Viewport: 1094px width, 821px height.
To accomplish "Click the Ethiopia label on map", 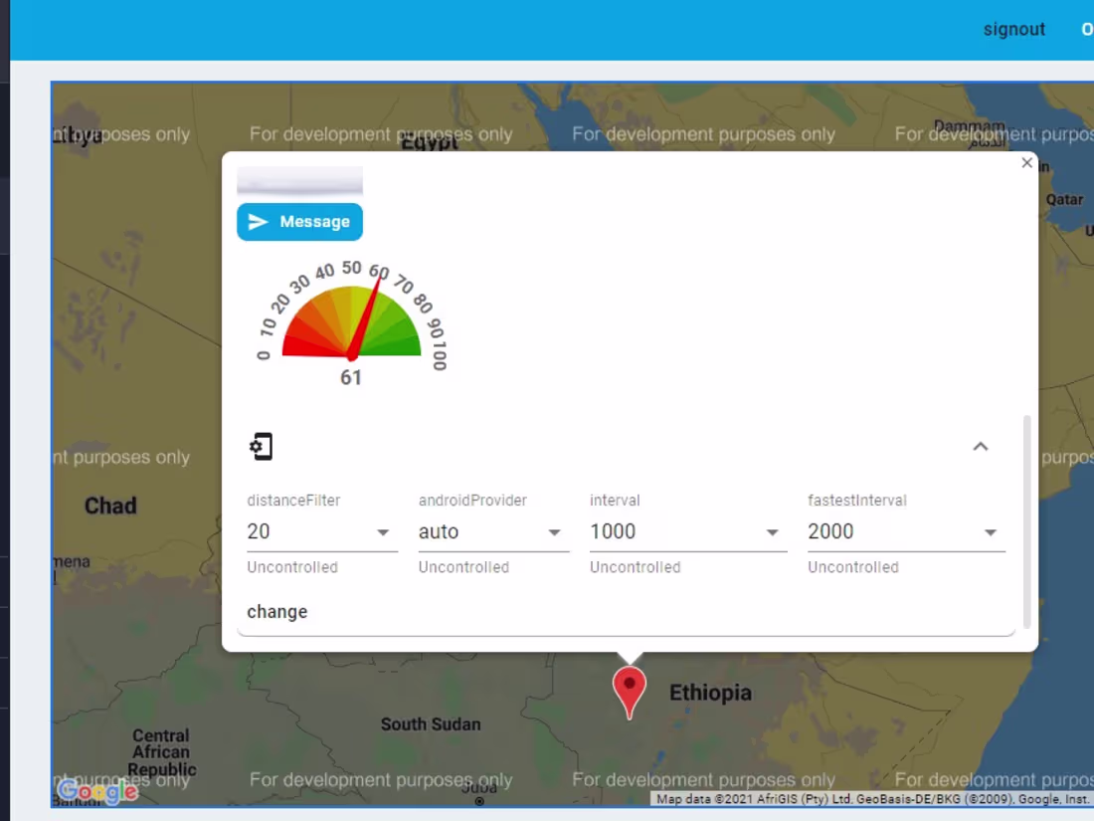I will [x=710, y=694].
